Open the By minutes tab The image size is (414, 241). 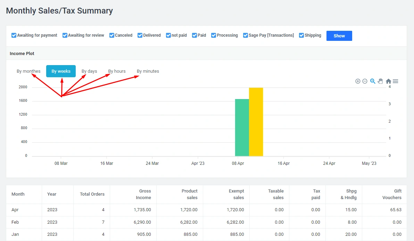[x=148, y=71]
